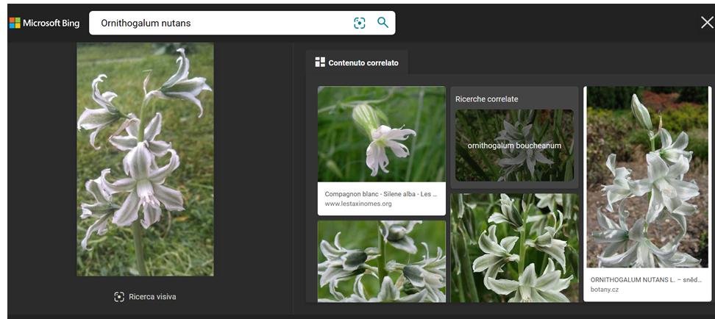Open the tall botany.cz flower image

[647, 176]
